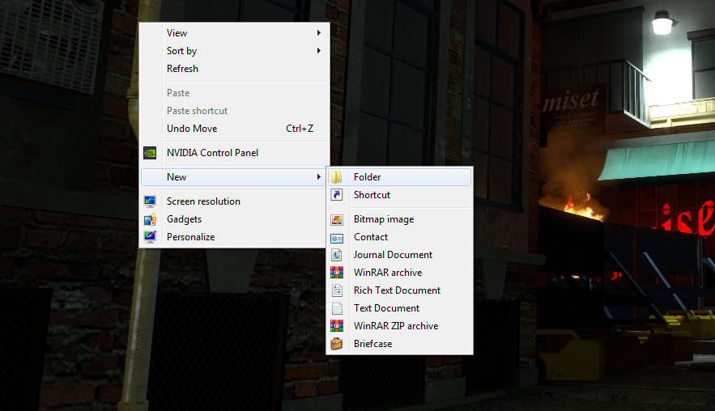Open the Sort by menu entry
The height and width of the screenshot is (411, 715).
click(x=235, y=51)
